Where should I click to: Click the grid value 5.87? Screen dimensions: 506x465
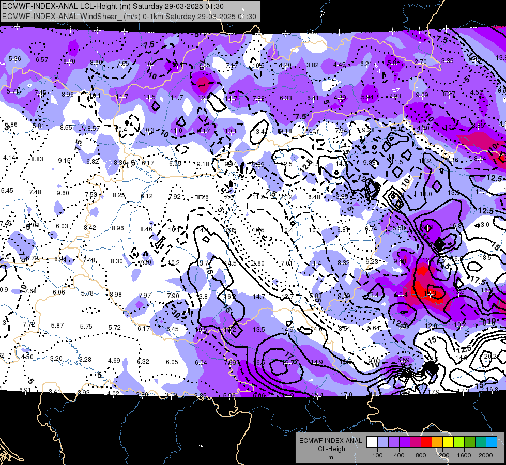(x=57, y=326)
